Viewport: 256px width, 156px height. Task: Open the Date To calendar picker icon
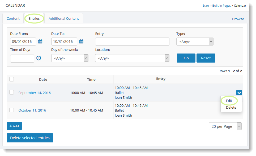pyautogui.click(x=81, y=42)
